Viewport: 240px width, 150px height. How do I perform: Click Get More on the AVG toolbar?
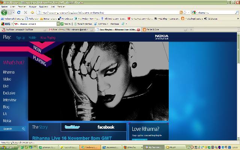[115, 24]
